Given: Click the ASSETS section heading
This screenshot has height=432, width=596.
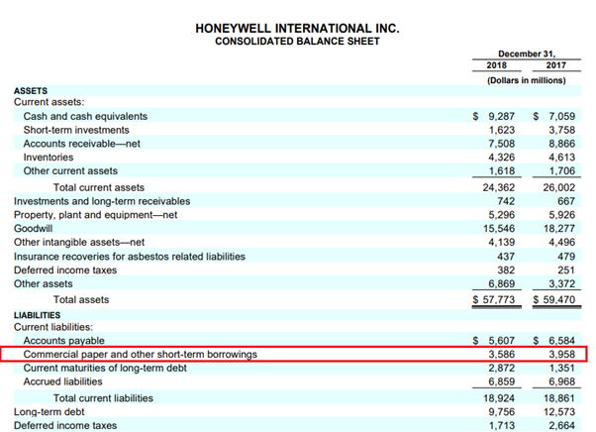Looking at the screenshot, I should [x=31, y=90].
